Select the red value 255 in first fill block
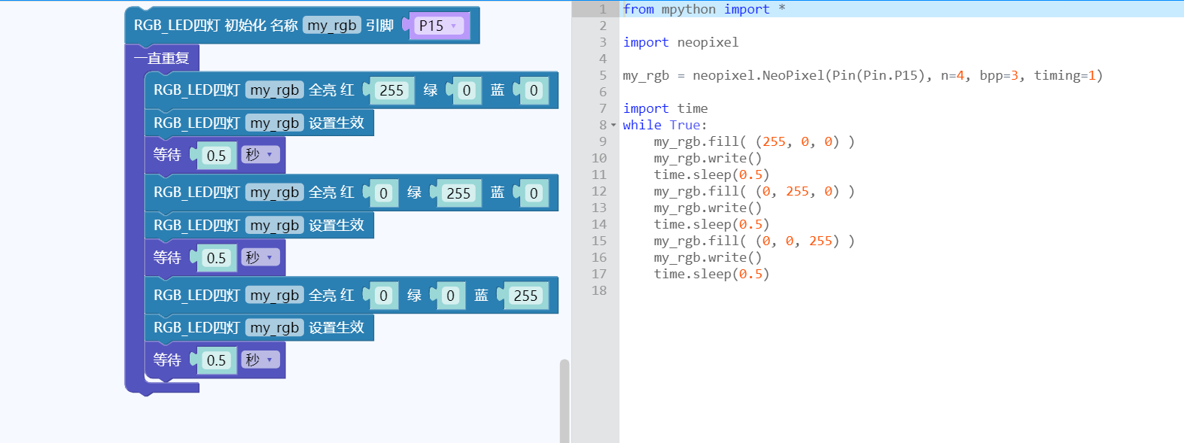This screenshot has height=443, width=1184. coord(391,90)
